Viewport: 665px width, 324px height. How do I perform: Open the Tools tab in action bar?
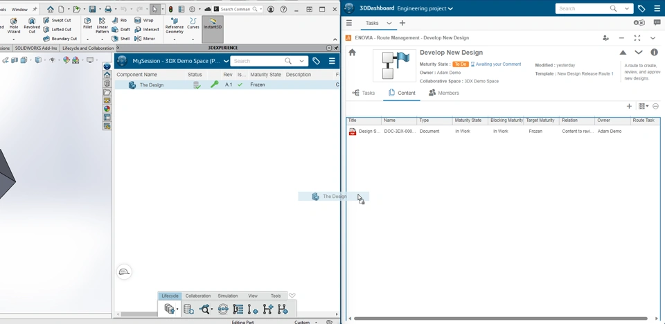tap(276, 296)
